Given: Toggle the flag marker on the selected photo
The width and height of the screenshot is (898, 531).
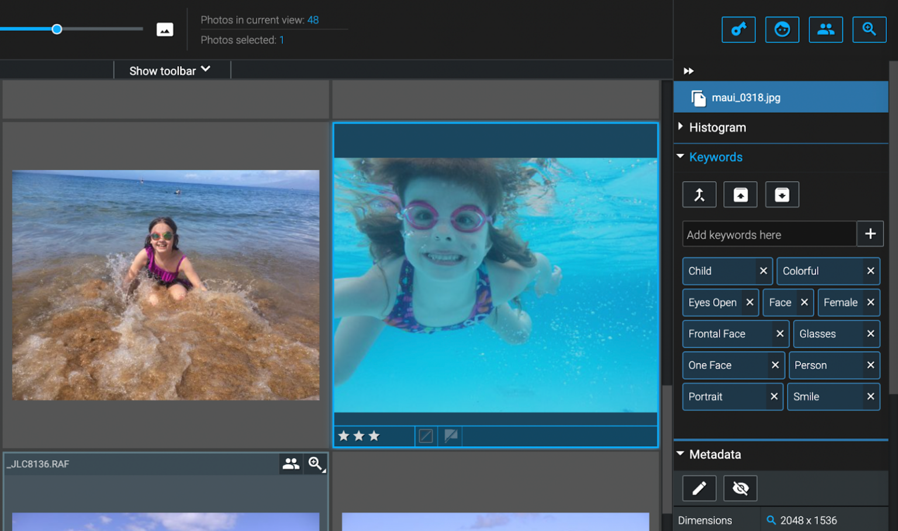Looking at the screenshot, I should point(450,435).
